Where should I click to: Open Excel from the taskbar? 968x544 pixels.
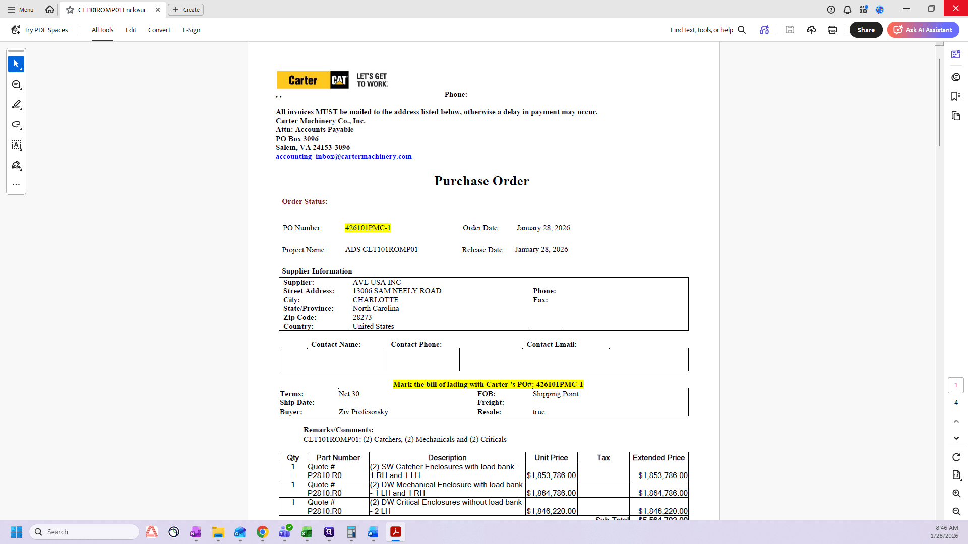[x=307, y=532]
